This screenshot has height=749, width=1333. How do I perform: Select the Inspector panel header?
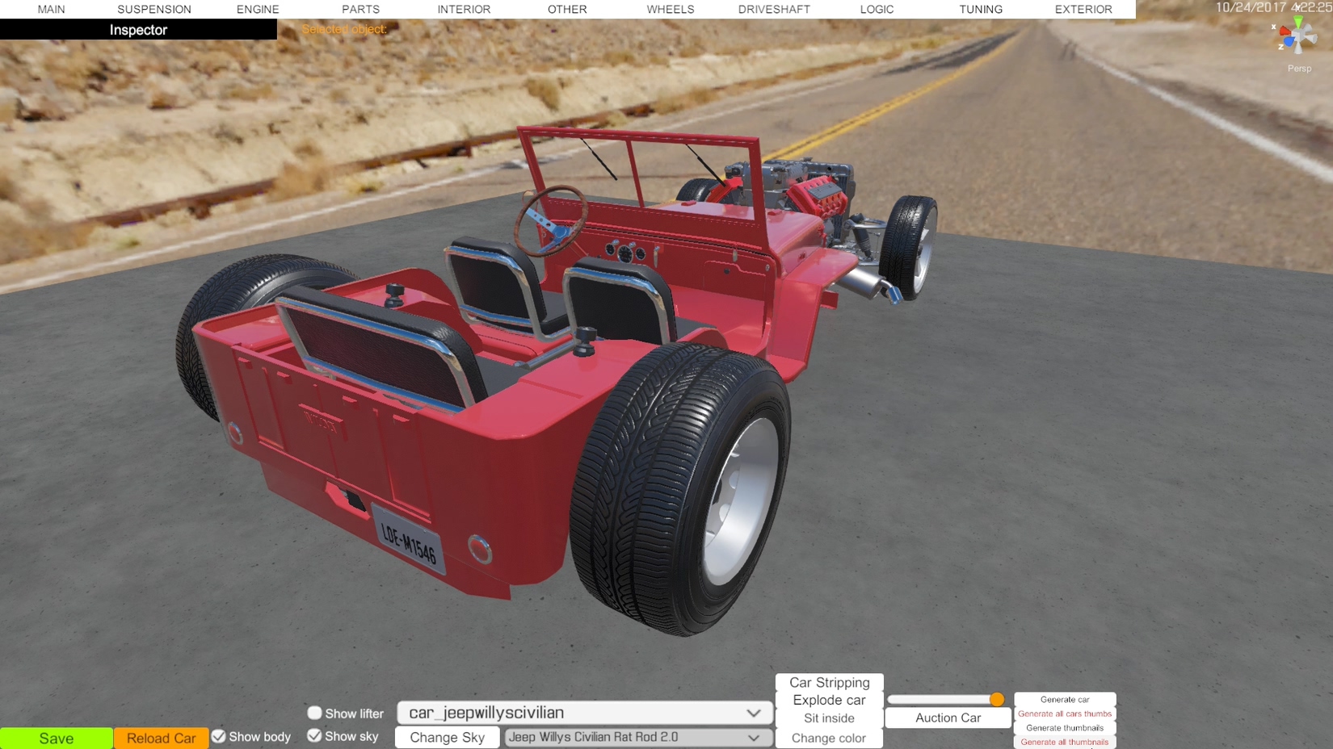(138, 30)
